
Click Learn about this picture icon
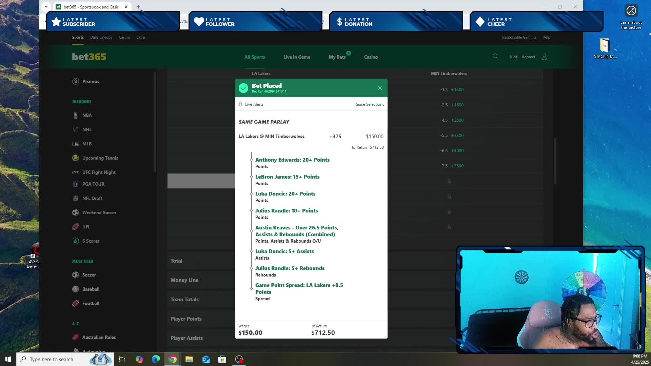tap(631, 17)
